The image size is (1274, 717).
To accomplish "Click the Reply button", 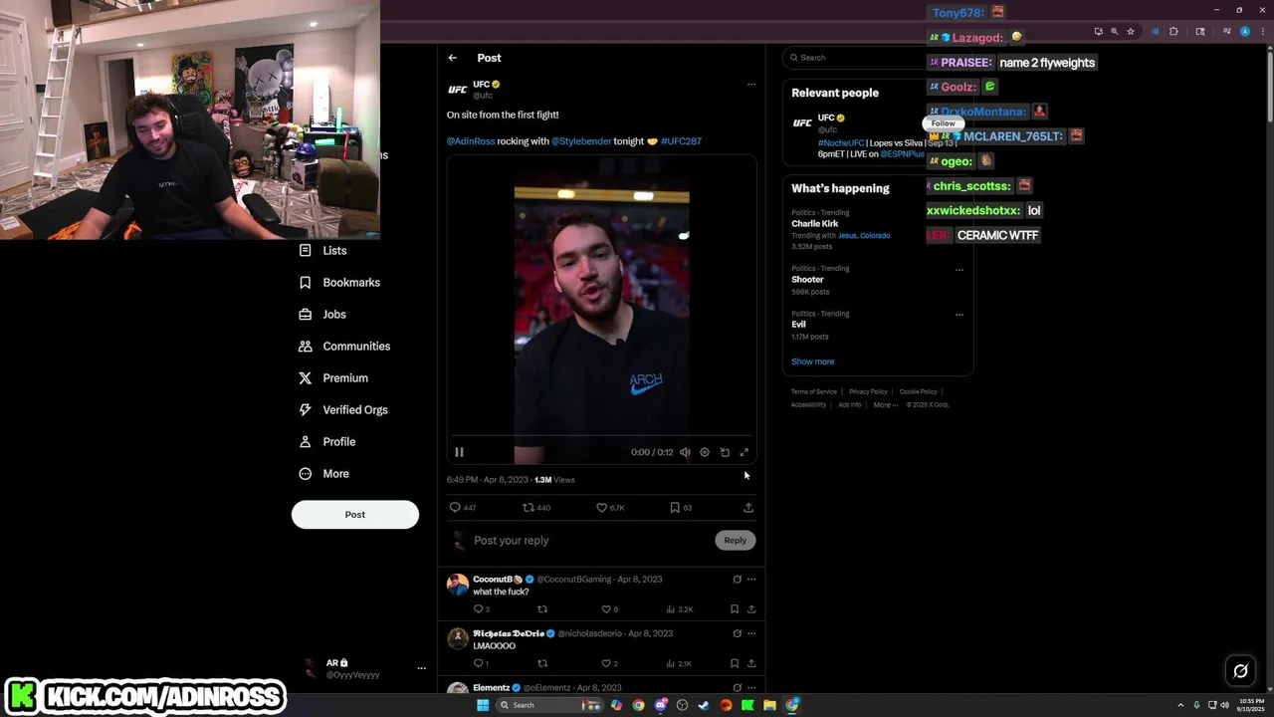I will point(736,541).
